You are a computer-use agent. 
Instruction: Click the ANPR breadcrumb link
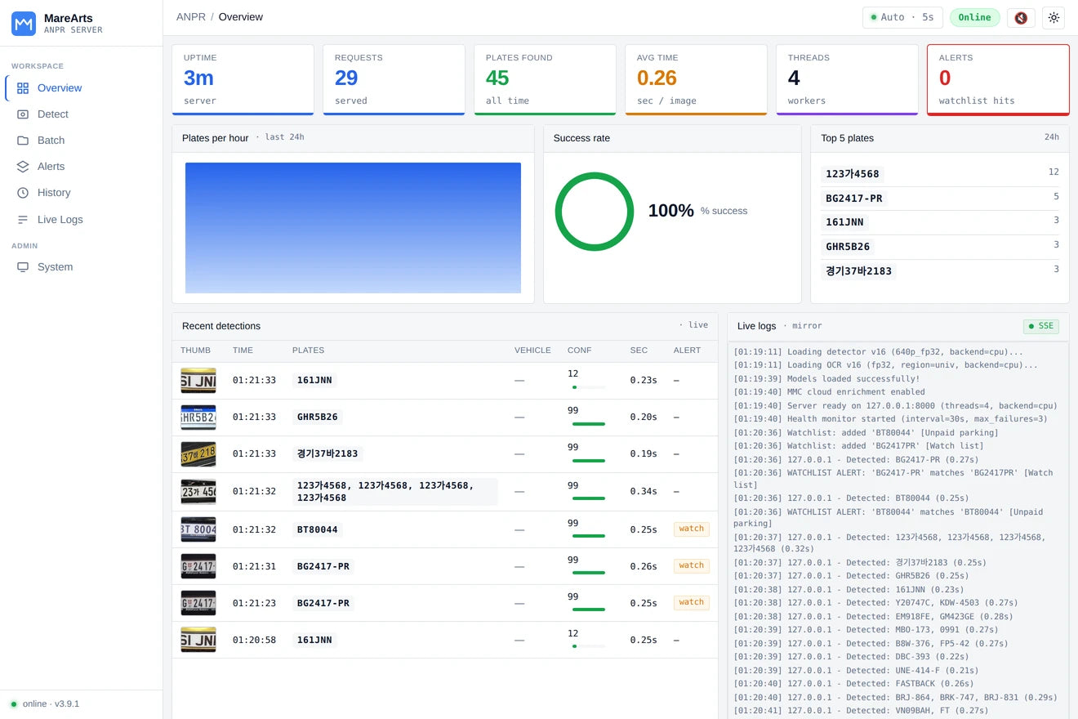pyautogui.click(x=191, y=17)
